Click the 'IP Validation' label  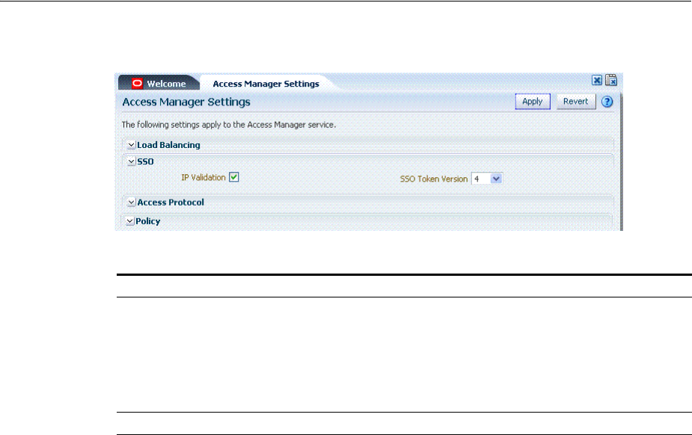click(203, 177)
